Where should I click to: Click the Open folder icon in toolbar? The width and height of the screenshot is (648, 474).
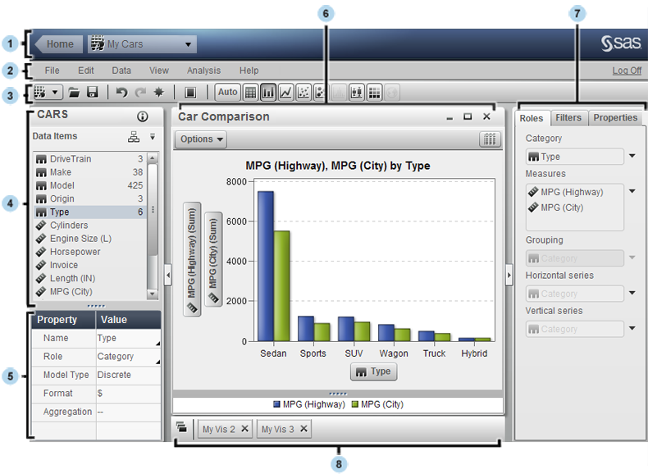(74, 93)
